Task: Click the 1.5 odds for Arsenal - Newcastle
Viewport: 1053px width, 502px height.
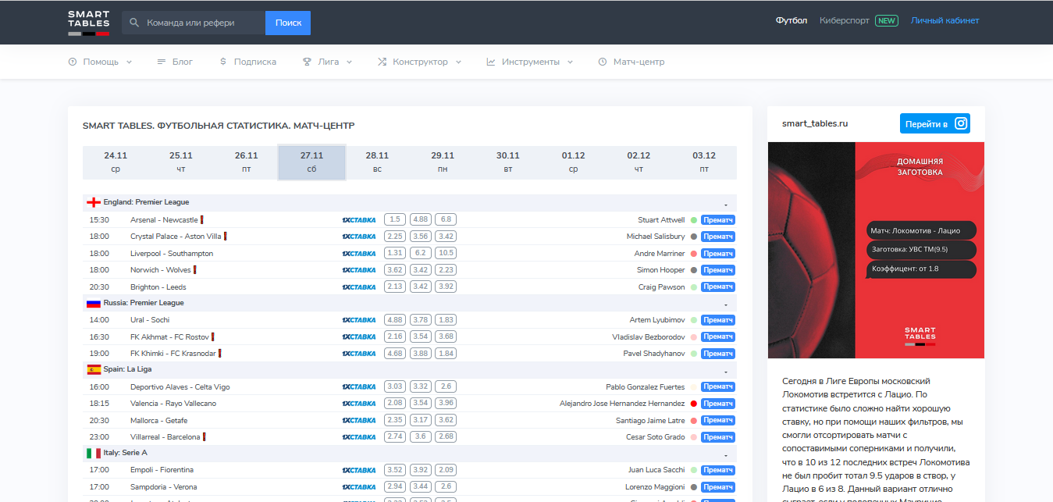Action: pyautogui.click(x=395, y=220)
